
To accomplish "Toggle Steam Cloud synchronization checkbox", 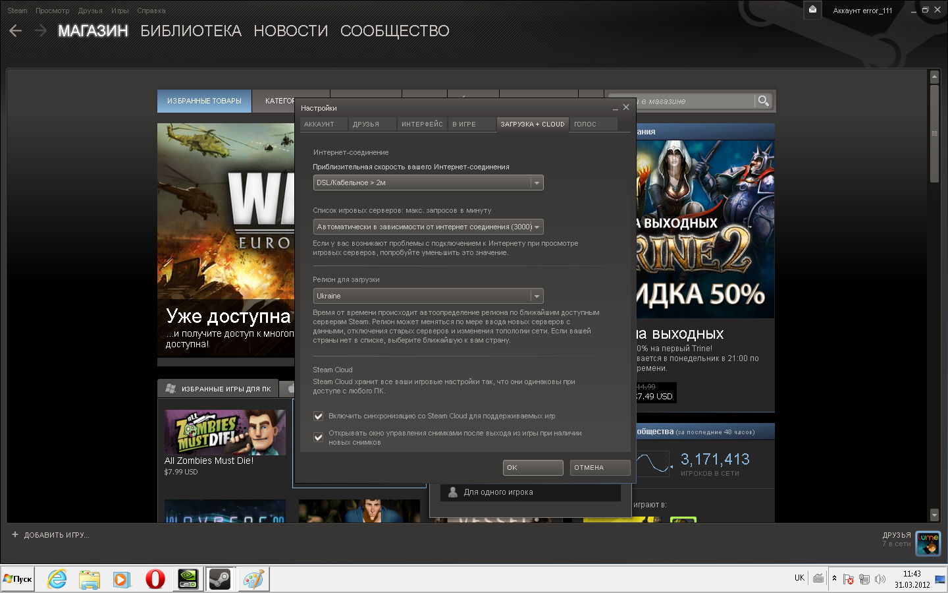I will pyautogui.click(x=319, y=416).
